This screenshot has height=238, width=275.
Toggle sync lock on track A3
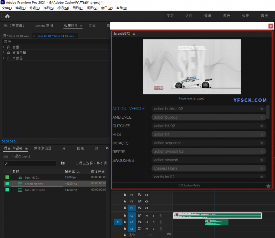pyautogui.click(x=140, y=229)
